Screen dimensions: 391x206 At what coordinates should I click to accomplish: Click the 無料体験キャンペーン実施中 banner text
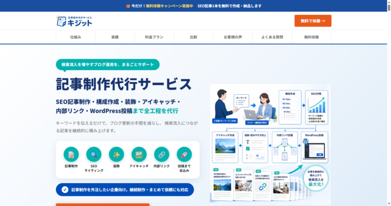click(x=169, y=6)
